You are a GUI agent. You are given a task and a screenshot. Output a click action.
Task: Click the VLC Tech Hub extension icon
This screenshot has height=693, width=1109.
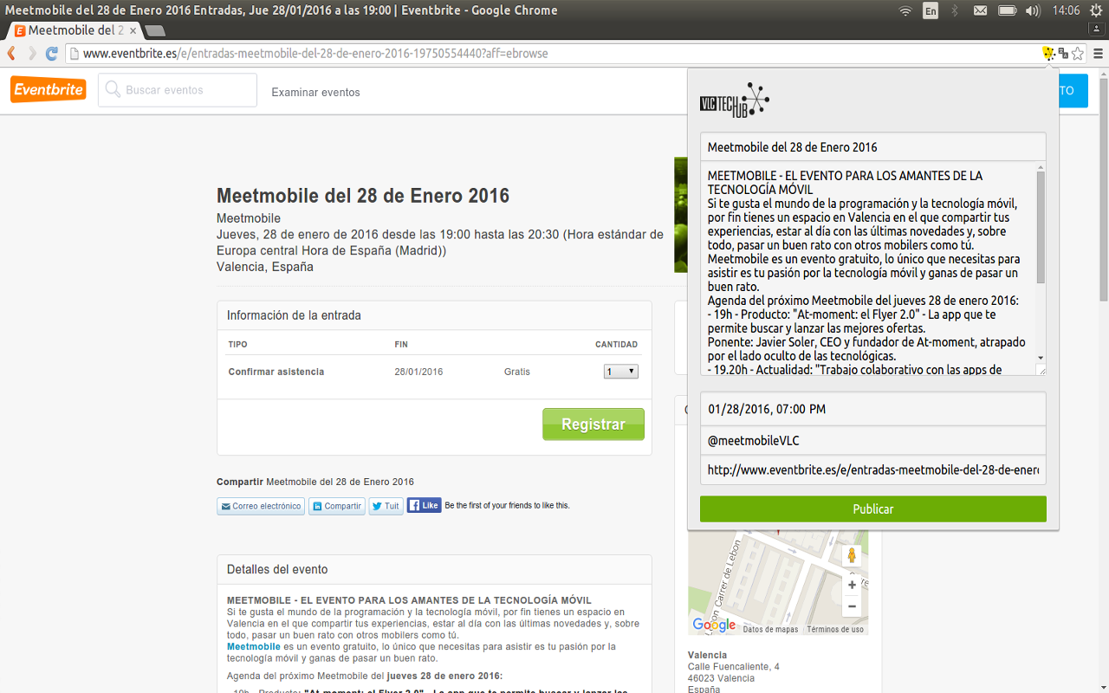pos(1048,54)
